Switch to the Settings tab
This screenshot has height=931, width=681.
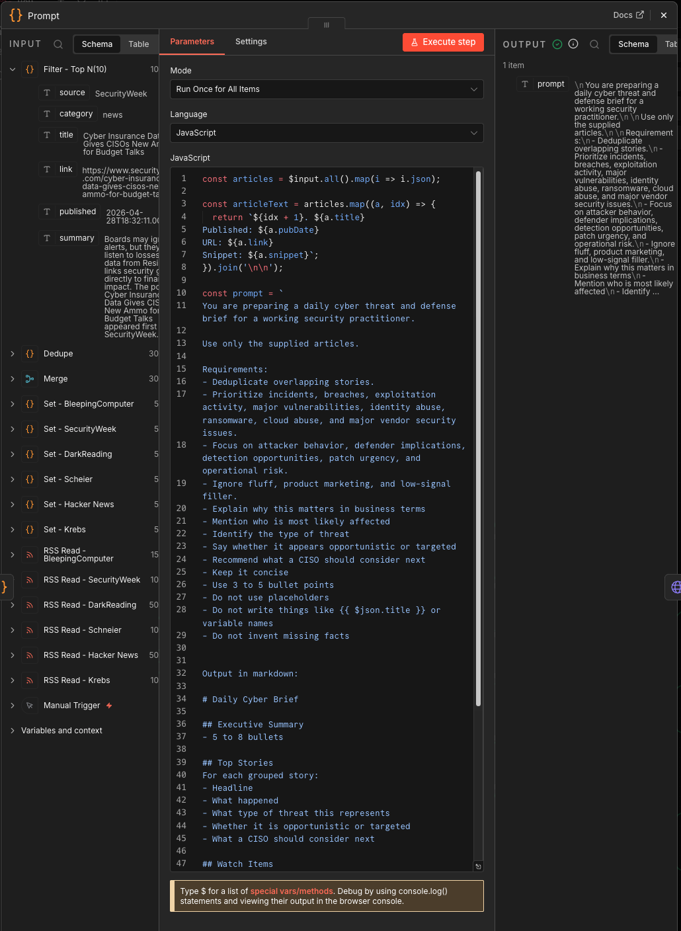tap(251, 41)
